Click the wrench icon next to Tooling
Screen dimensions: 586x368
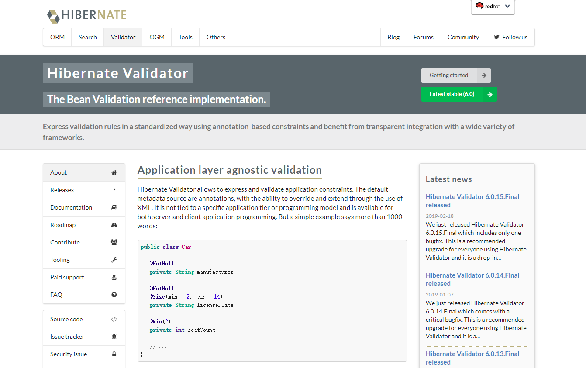pos(114,260)
